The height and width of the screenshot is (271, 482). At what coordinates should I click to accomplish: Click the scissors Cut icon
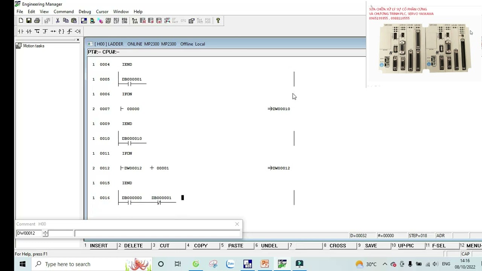(58, 21)
